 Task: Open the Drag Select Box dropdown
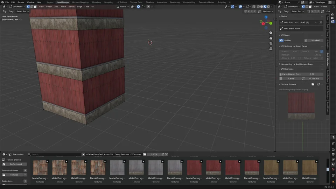coord(22,11)
